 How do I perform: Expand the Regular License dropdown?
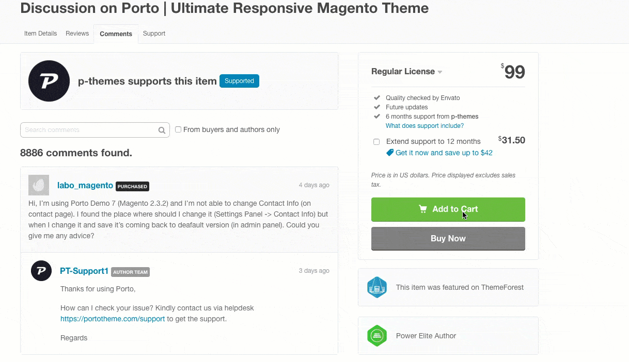point(407,72)
